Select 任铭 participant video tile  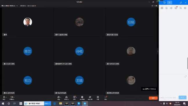coord(131,22)
